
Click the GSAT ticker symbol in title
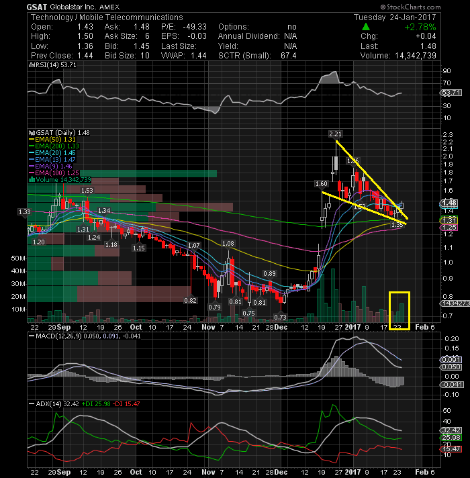(x=36, y=7)
